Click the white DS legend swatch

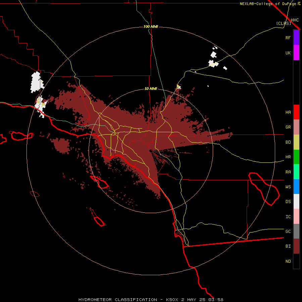pyautogui.click(x=296, y=201)
